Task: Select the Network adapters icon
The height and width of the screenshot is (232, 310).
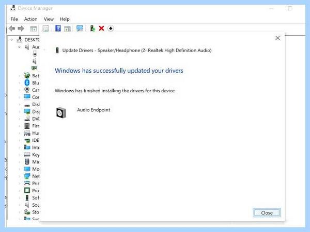Action: [x=27, y=176]
